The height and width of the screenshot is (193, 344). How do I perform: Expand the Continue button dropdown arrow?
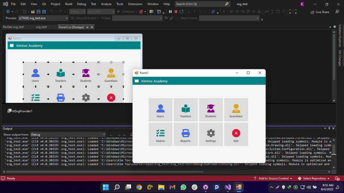(136, 12)
